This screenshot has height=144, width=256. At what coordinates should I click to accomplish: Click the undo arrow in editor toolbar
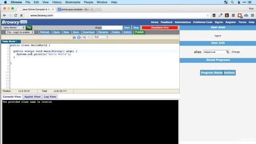[x=84, y=37]
